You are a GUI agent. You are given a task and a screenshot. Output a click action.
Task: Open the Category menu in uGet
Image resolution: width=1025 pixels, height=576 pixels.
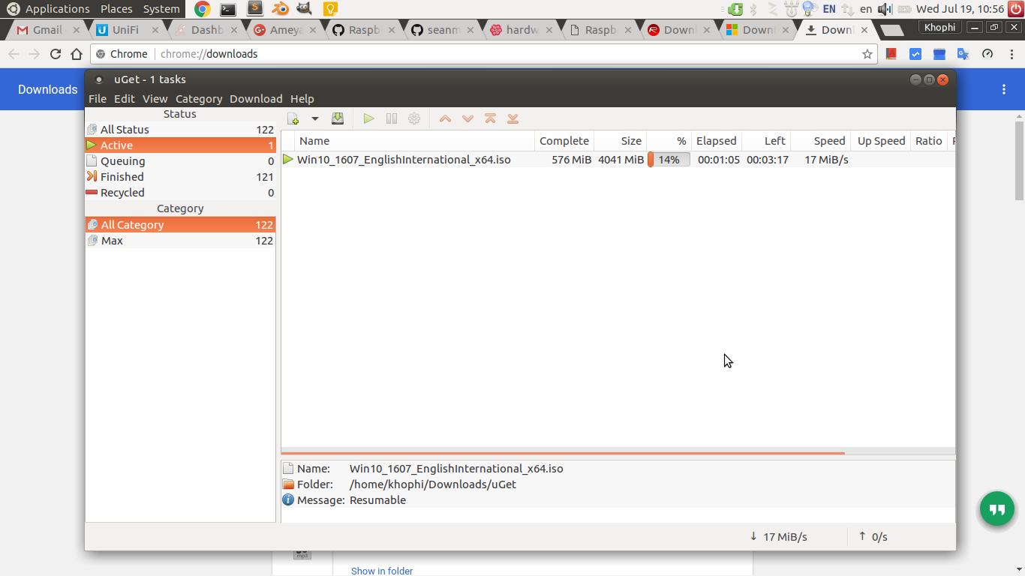(199, 99)
